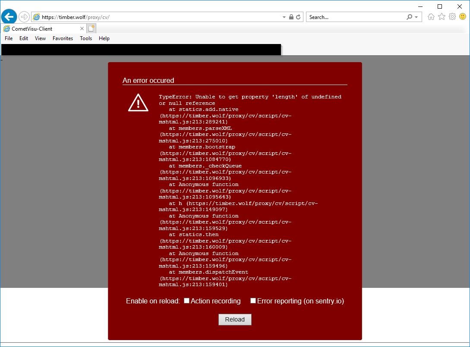Click the smiley feedback icon
Image resolution: width=470 pixels, height=347 pixels.
point(463,17)
